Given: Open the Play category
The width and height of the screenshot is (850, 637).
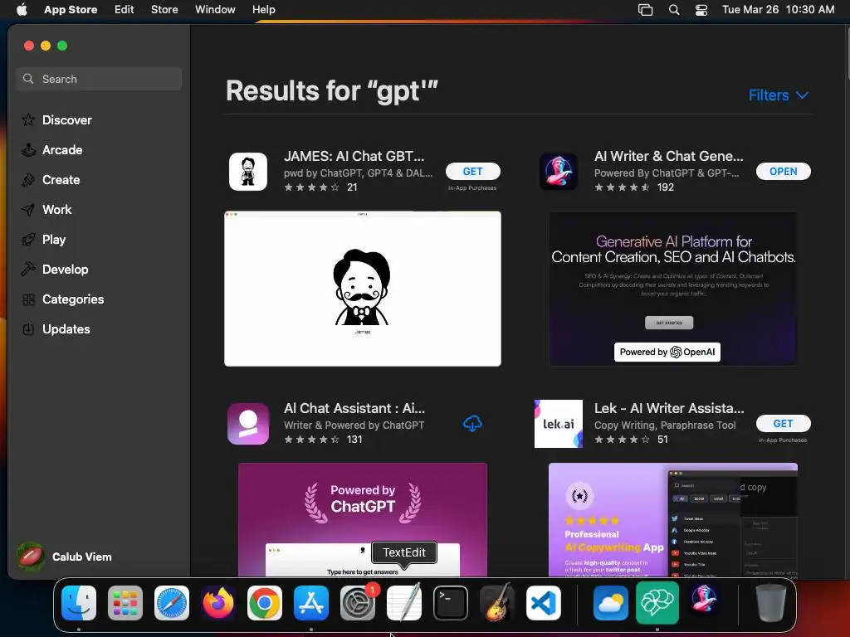Looking at the screenshot, I should click(43, 240).
